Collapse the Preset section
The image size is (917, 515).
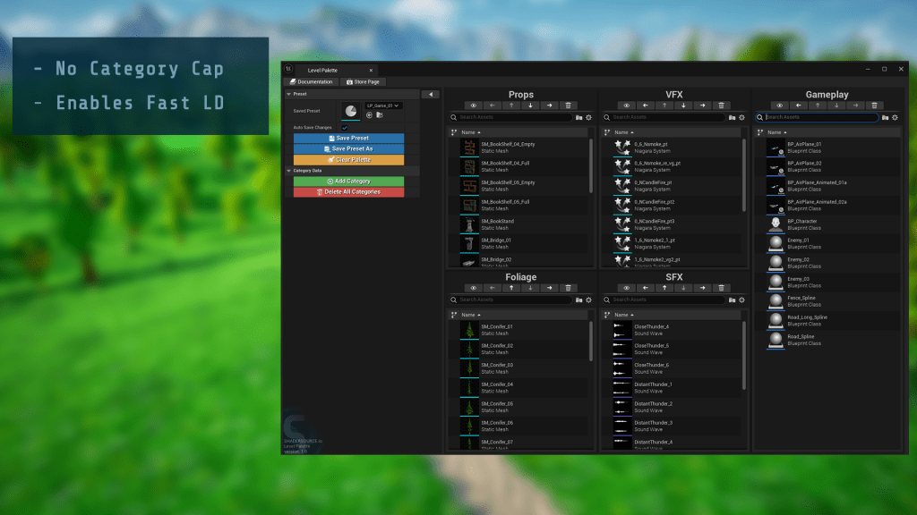click(x=288, y=94)
